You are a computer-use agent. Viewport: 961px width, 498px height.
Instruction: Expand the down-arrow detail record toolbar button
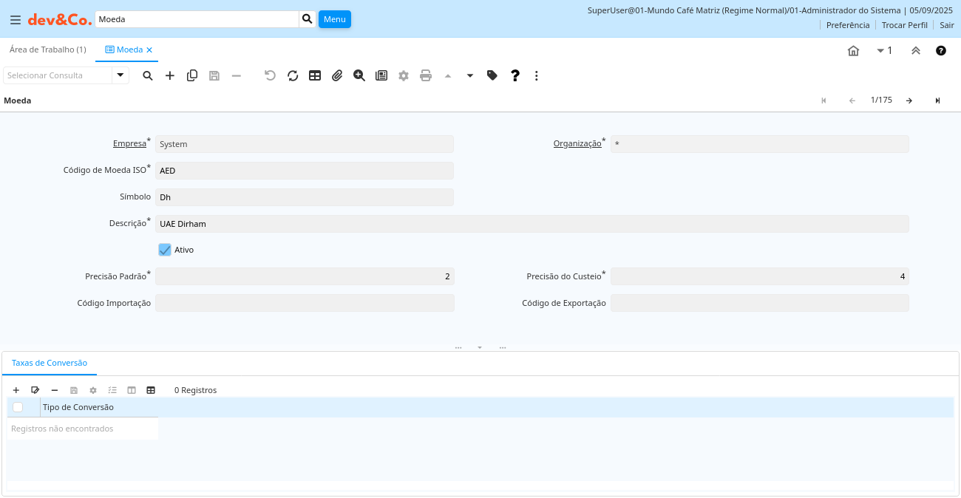[470, 75]
